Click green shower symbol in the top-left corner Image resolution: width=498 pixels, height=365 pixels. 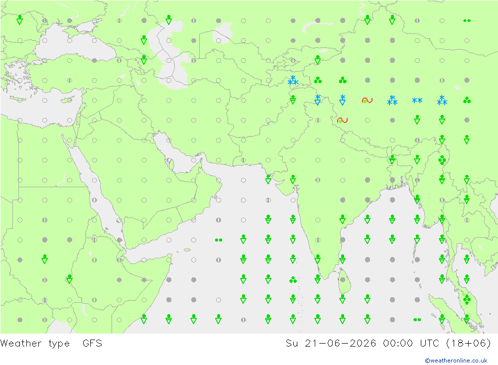tap(20, 20)
